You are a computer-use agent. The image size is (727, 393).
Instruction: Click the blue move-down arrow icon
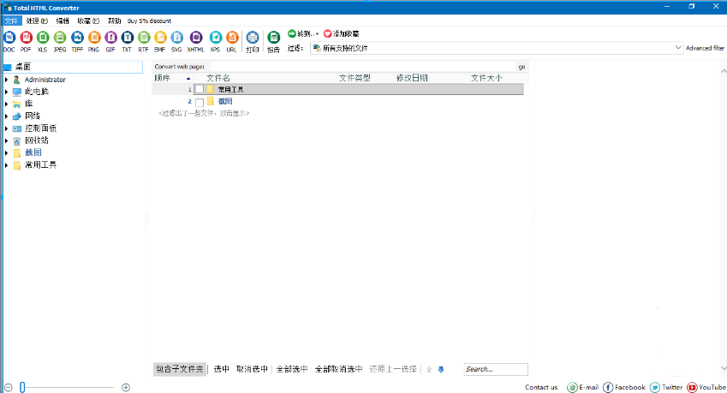point(441,369)
